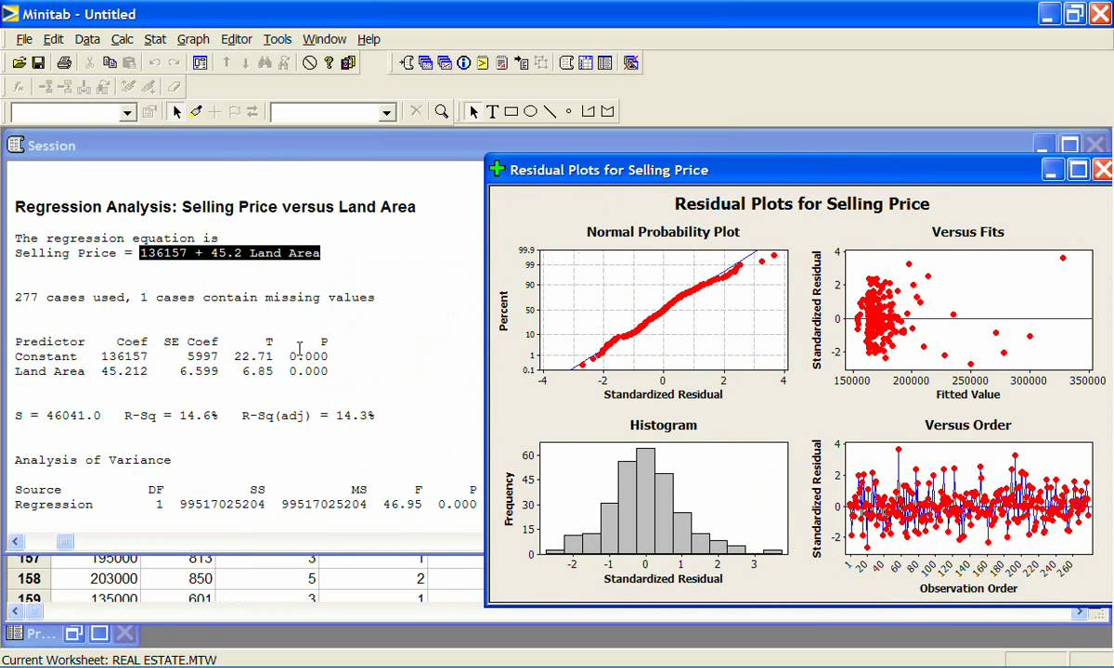This screenshot has width=1114, height=668.
Task: Select the Rectangle drawing tool
Action: pyautogui.click(x=512, y=111)
